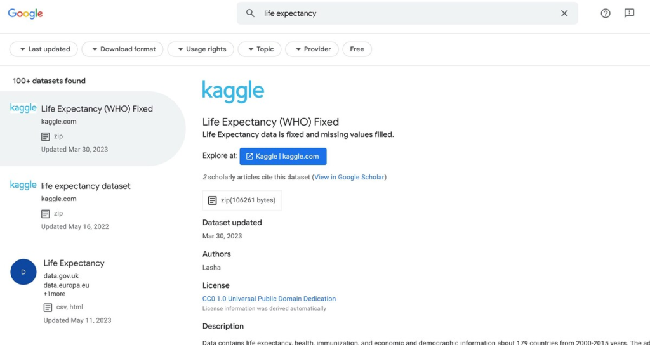The height and width of the screenshot is (345, 650).
Task: Click the large kaggle logo
Action: (x=233, y=91)
